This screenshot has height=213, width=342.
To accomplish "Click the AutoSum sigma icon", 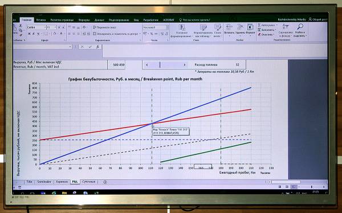I will (259, 25).
